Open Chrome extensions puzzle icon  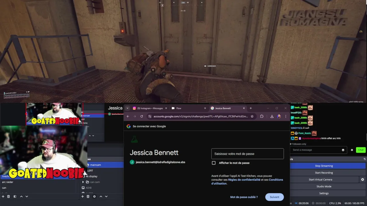pyautogui.click(x=262, y=116)
